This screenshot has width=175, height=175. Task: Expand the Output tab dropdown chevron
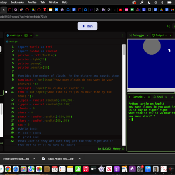click(166, 35)
